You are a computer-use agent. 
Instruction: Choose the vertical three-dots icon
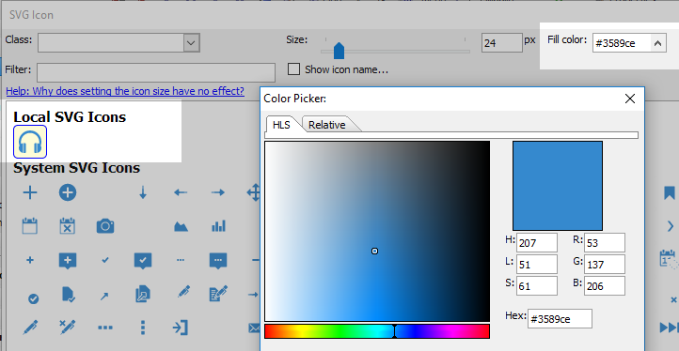tap(143, 328)
